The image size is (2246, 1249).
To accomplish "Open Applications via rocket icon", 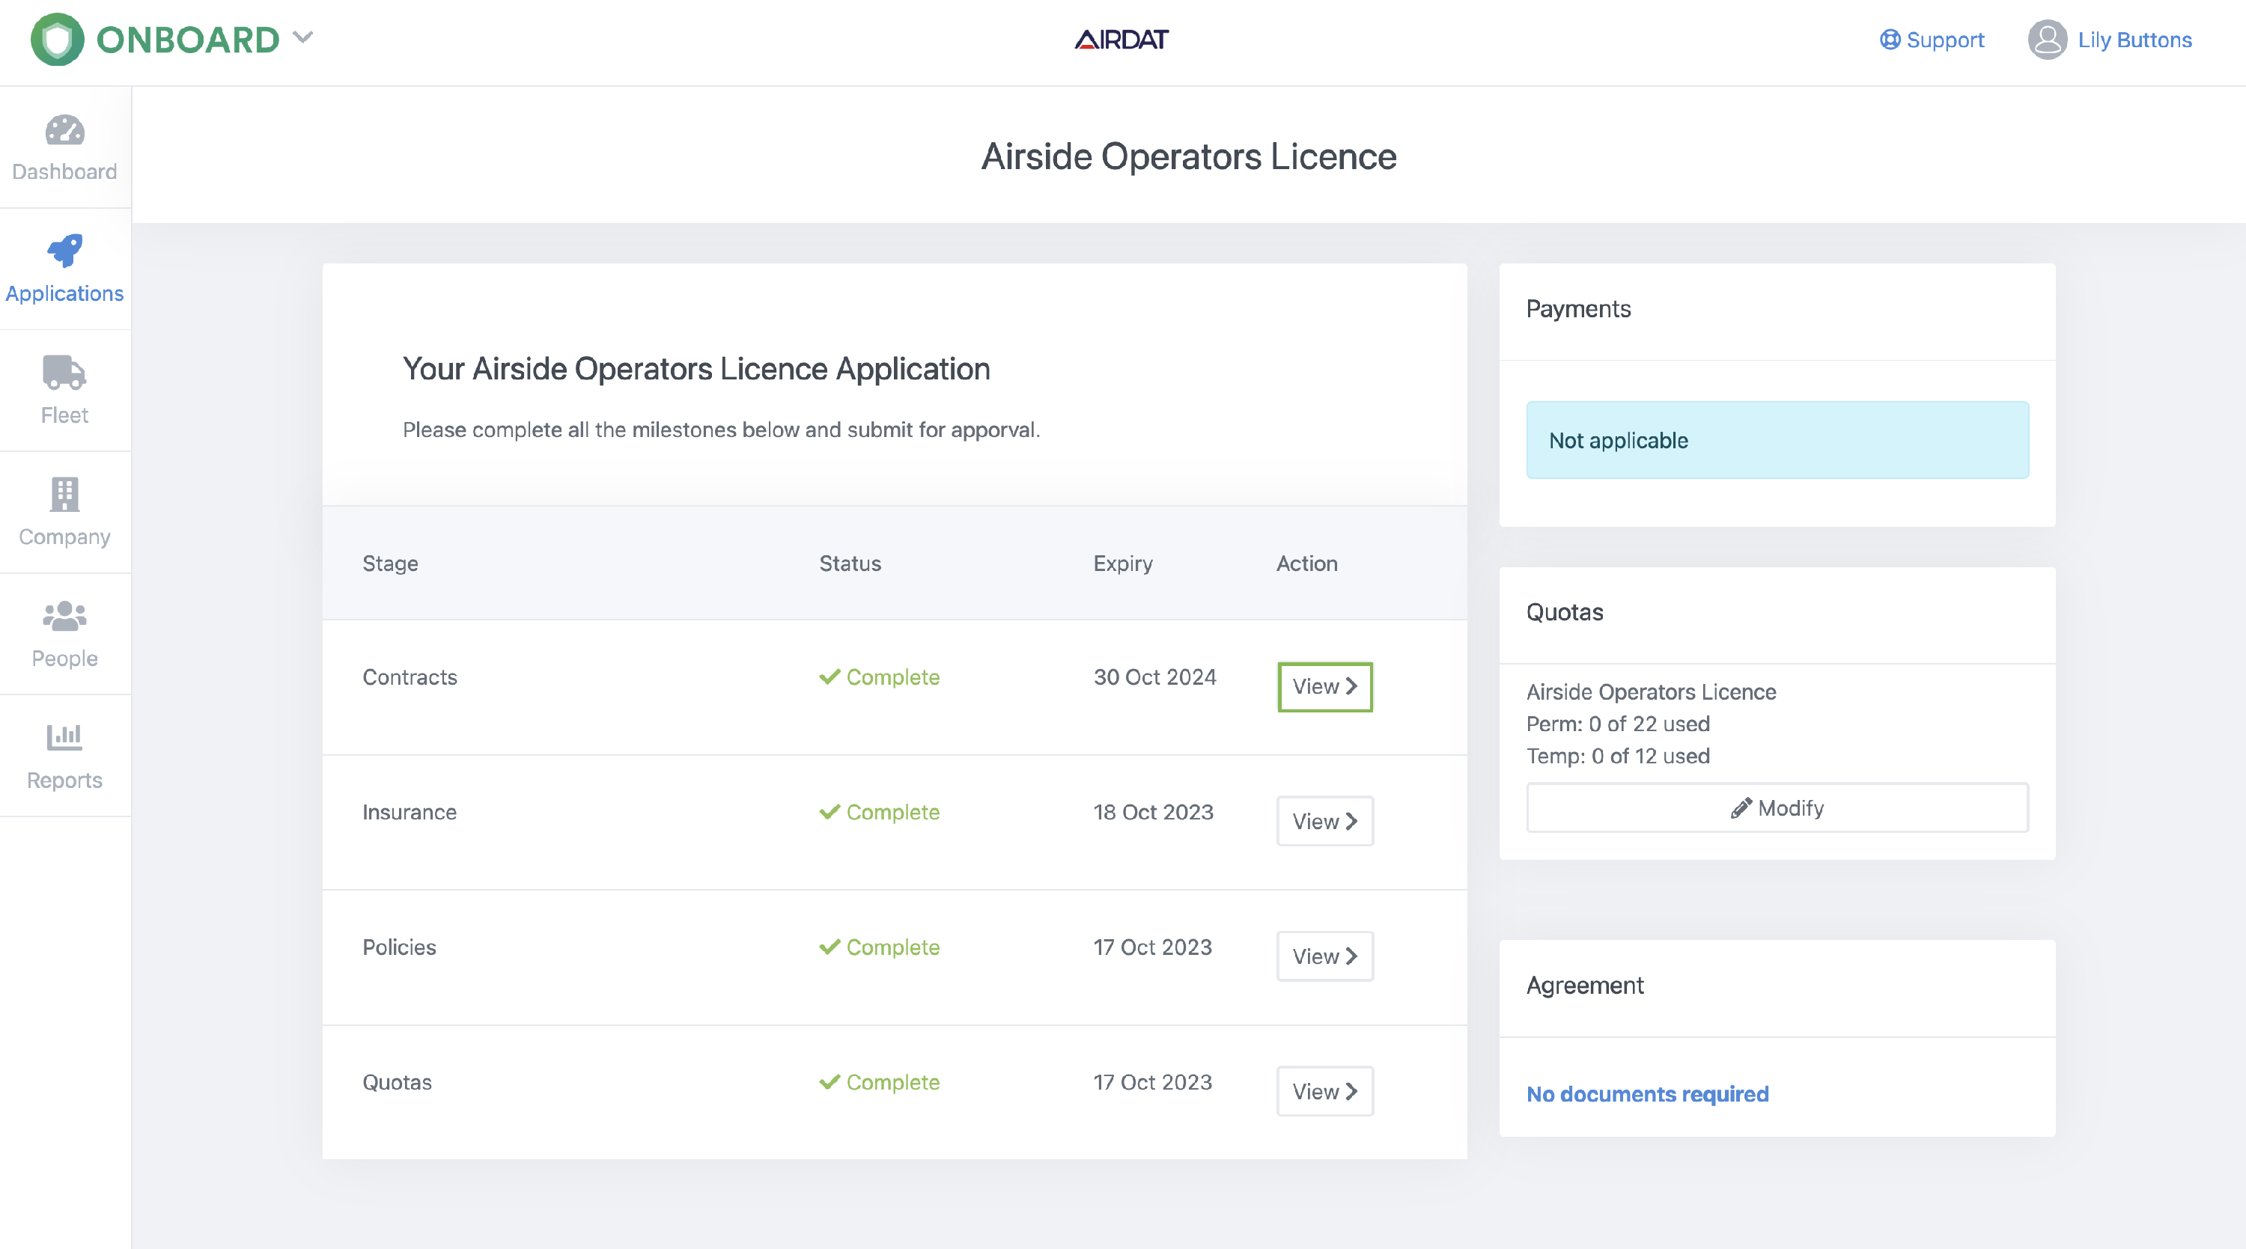I will [x=64, y=252].
